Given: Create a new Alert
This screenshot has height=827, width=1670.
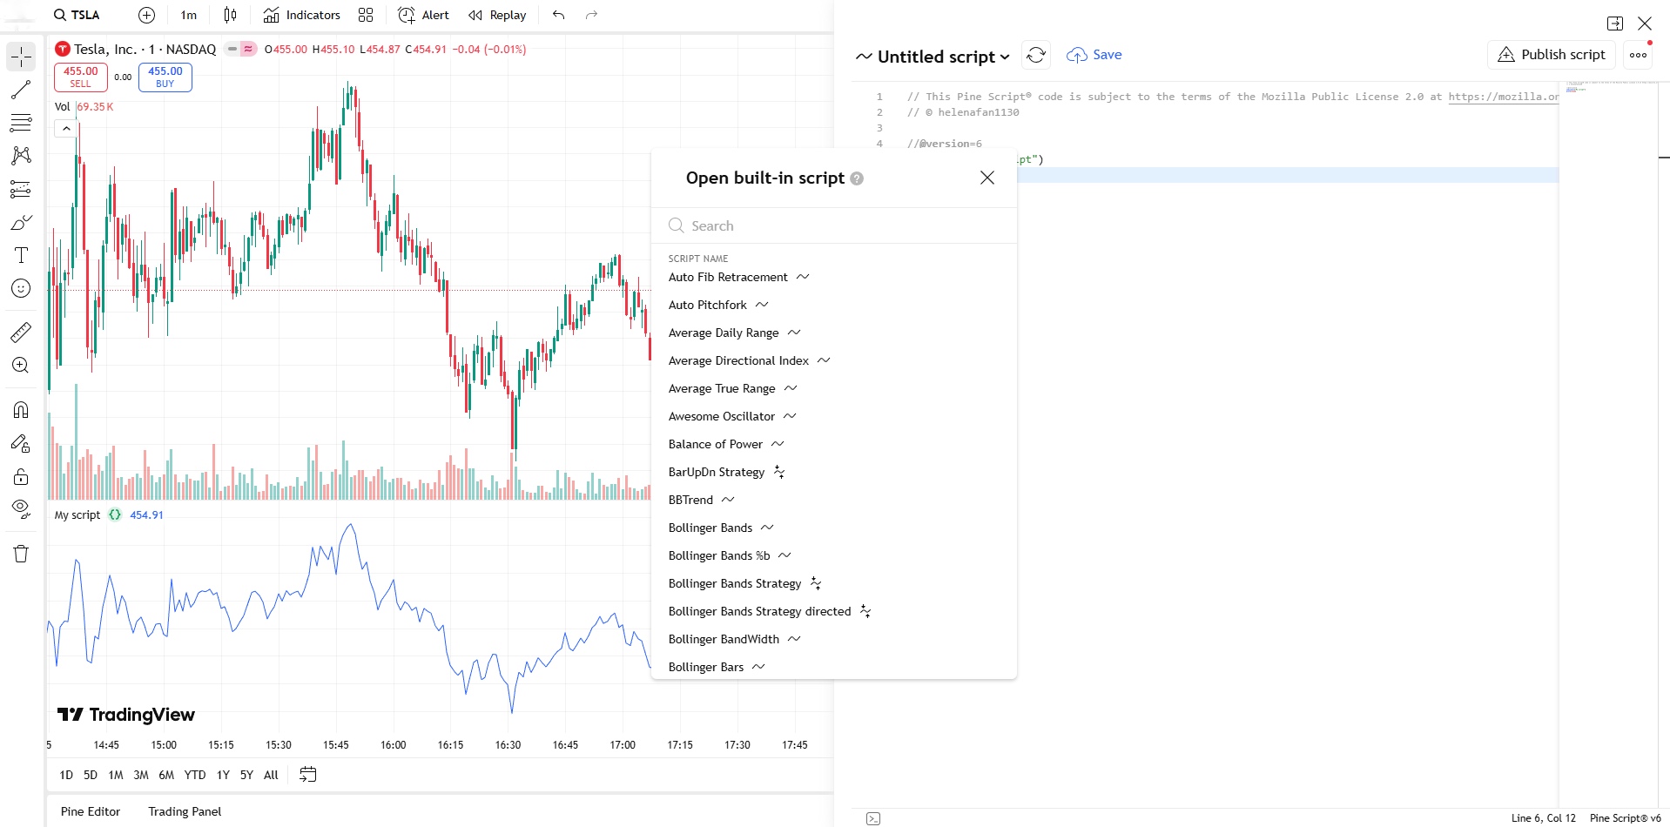Looking at the screenshot, I should tap(423, 15).
